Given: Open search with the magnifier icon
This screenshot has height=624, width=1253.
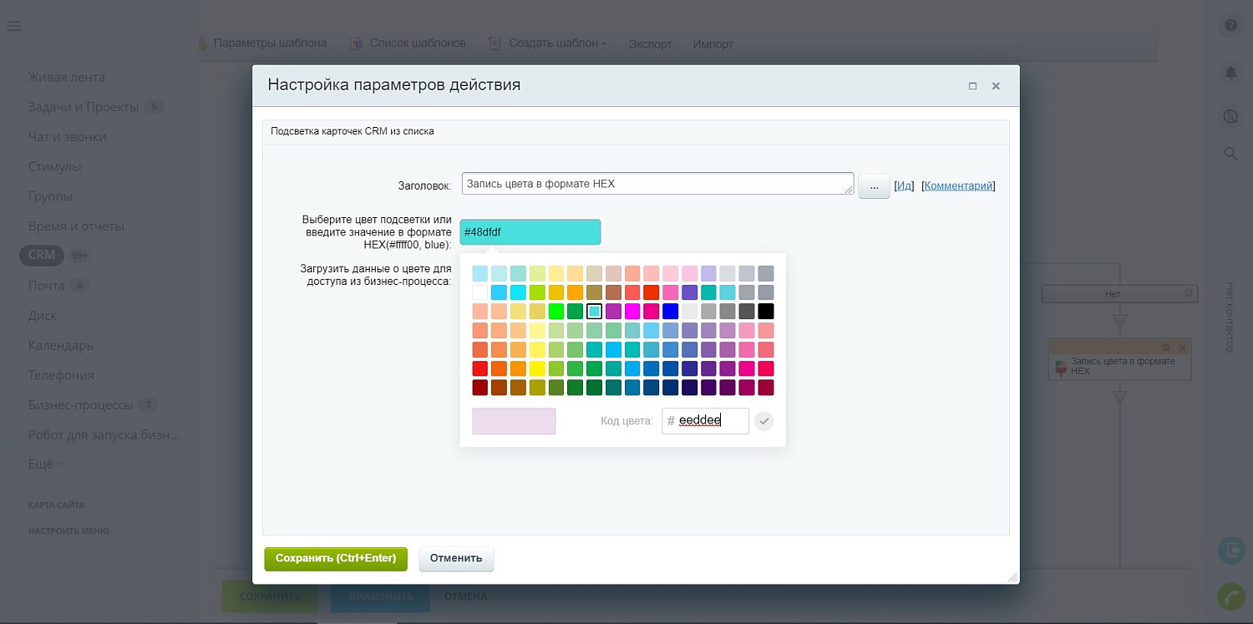Looking at the screenshot, I should (x=1230, y=154).
